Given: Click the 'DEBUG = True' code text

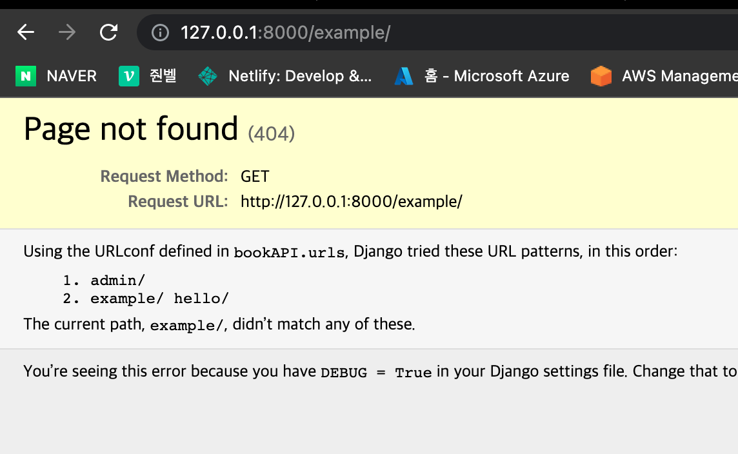Looking at the screenshot, I should (x=376, y=373).
